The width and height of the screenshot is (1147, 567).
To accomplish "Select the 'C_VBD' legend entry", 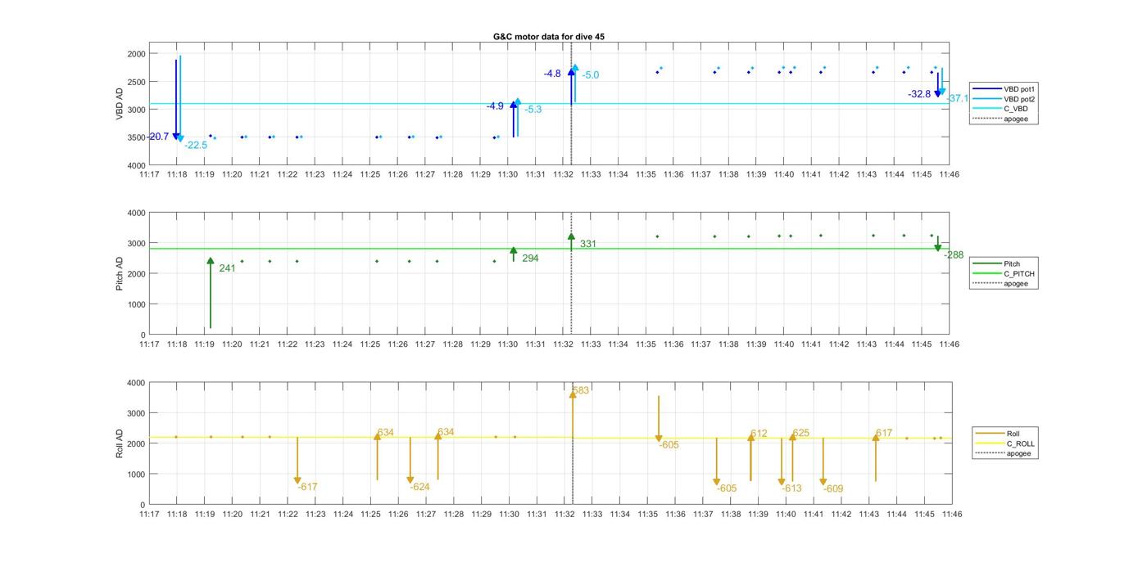I will click(x=1000, y=108).
